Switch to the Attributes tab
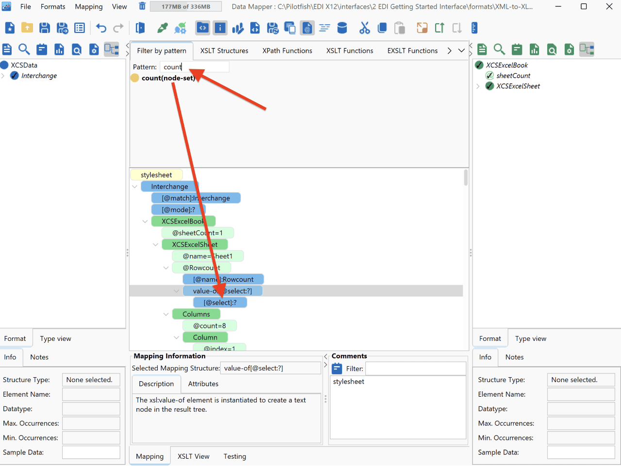 [203, 384]
